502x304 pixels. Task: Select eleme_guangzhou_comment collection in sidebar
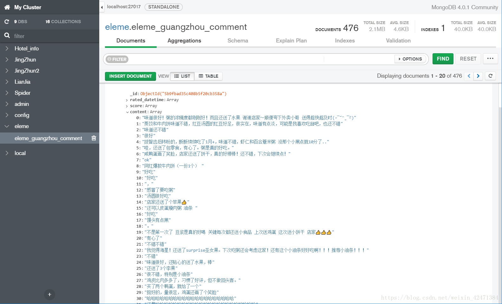click(x=48, y=138)
